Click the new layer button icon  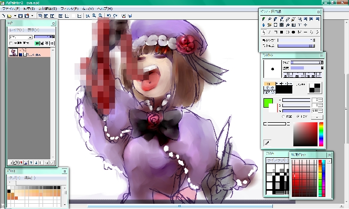[x=10, y=162]
